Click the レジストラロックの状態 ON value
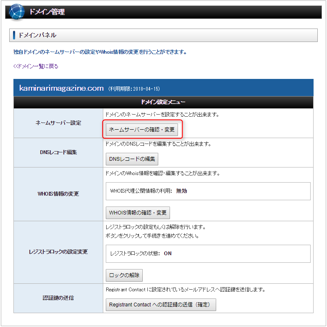 point(167,254)
